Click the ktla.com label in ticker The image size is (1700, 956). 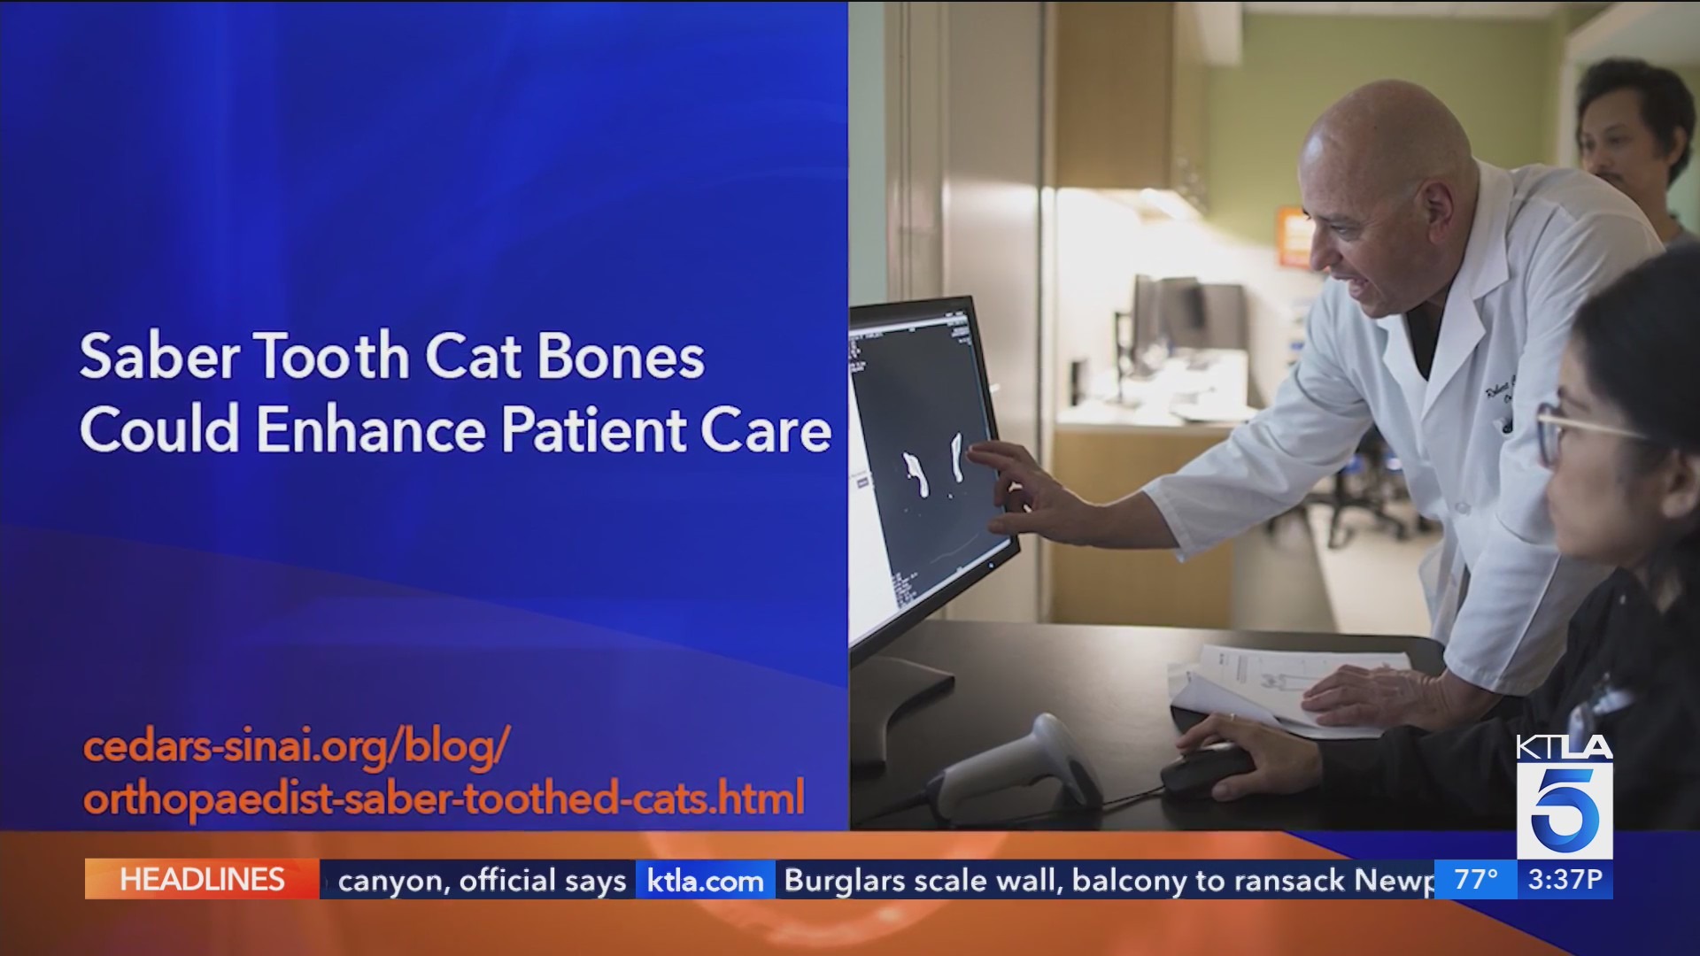coord(706,881)
